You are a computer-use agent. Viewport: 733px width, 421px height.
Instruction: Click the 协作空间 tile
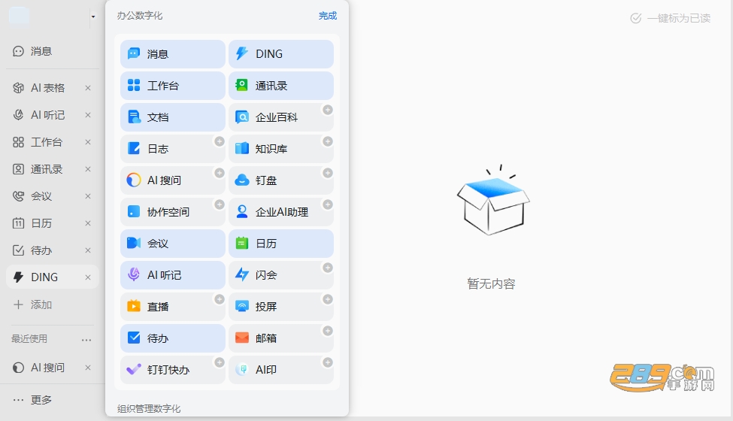[x=172, y=212]
